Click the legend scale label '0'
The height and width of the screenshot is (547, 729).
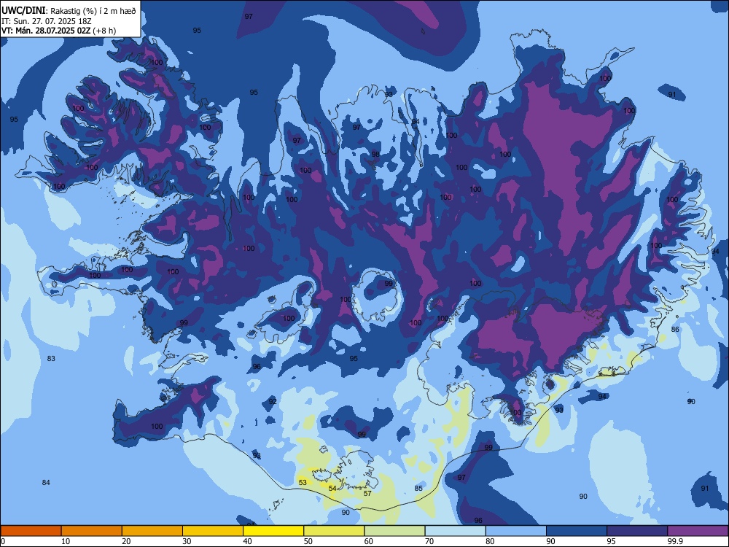3,541
